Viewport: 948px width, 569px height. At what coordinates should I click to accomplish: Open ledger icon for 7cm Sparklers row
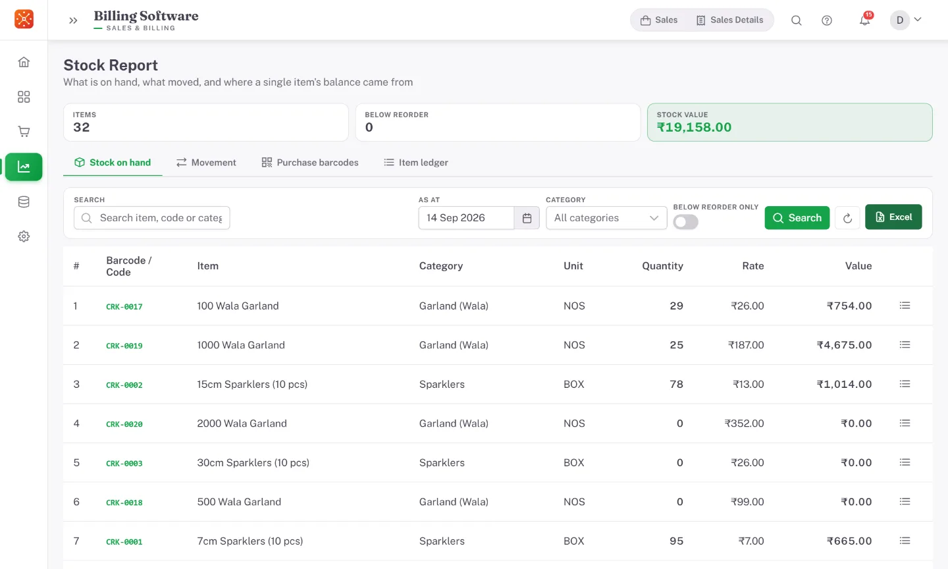click(905, 541)
